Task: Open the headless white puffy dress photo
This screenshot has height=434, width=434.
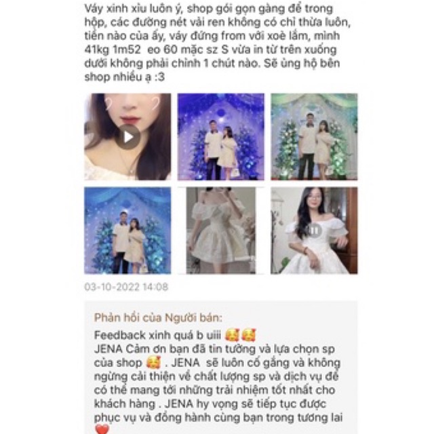Action: coord(220,231)
